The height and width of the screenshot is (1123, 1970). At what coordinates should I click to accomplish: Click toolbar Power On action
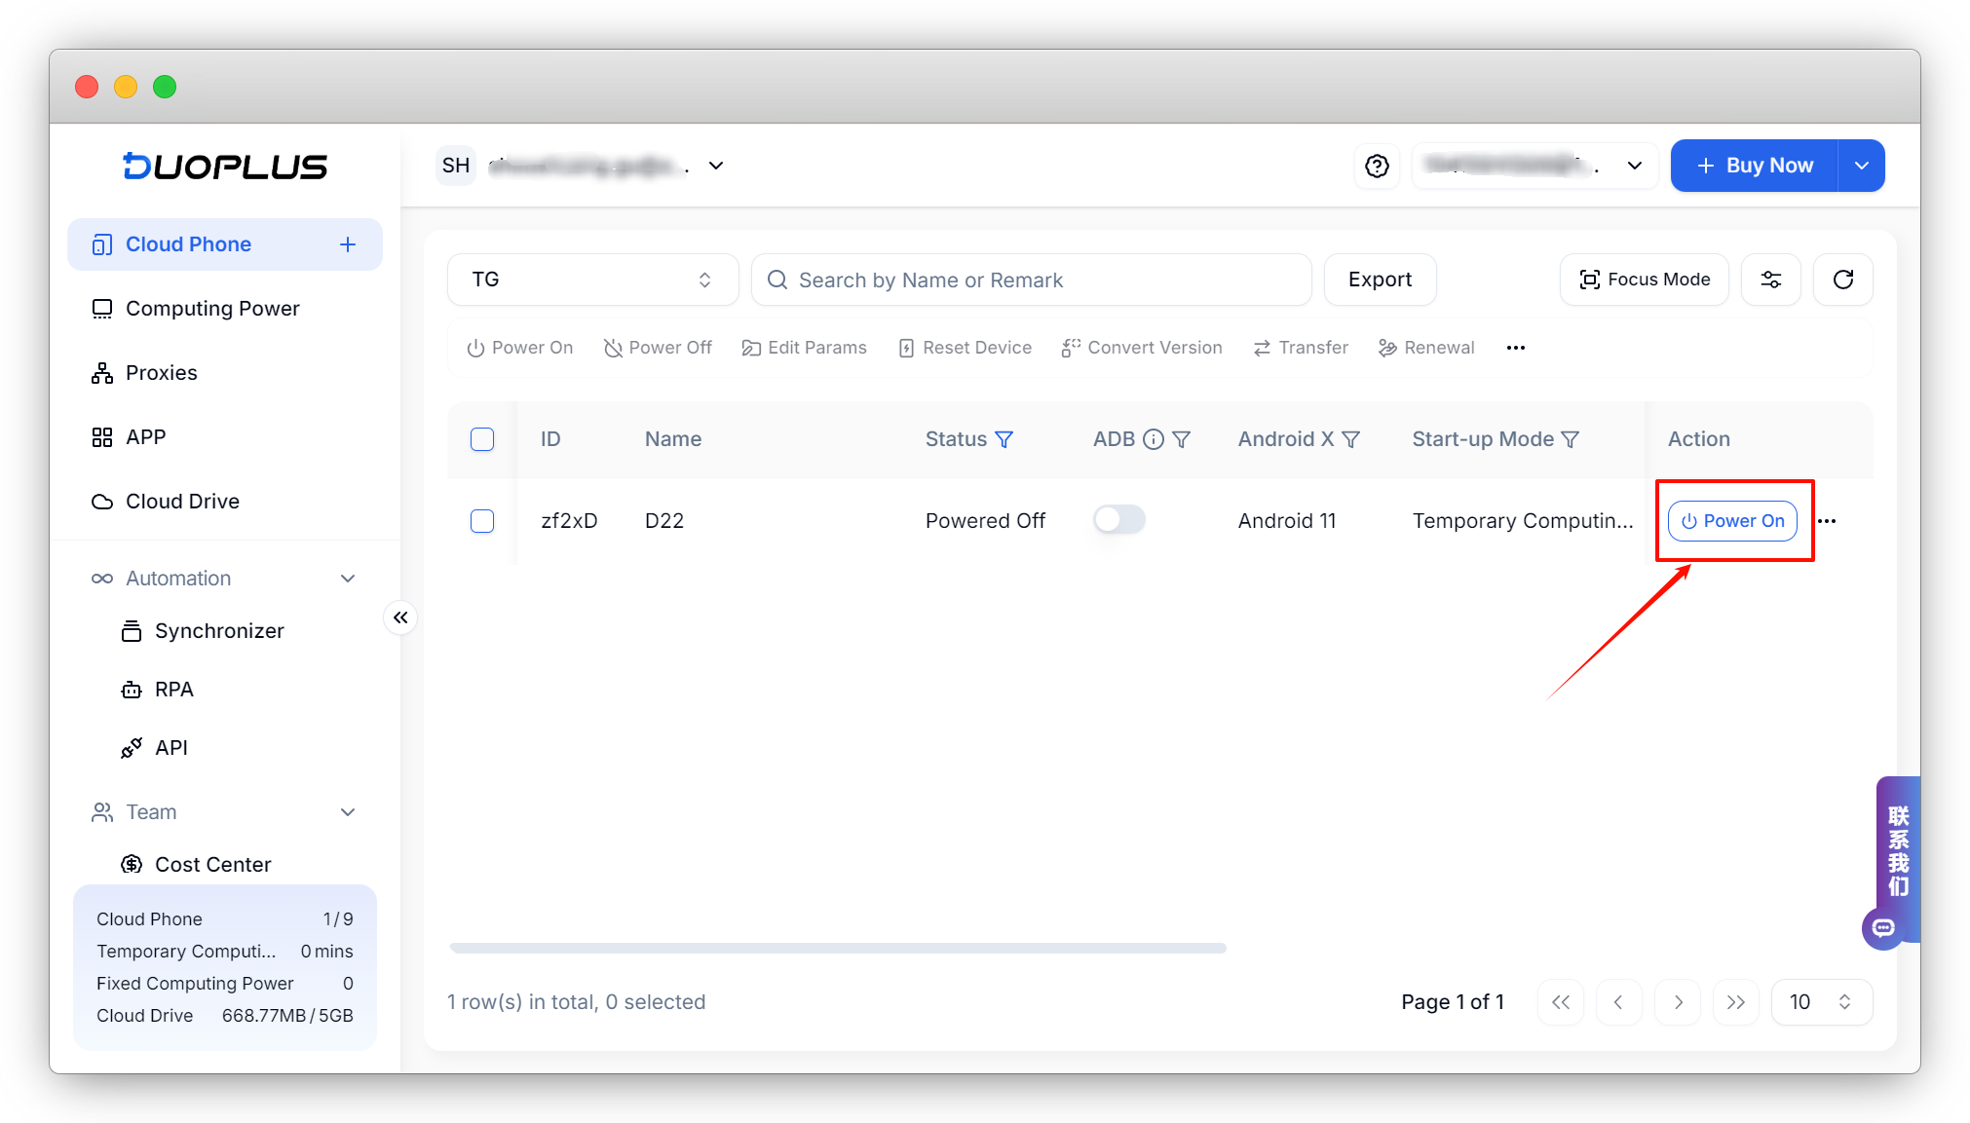[519, 348]
